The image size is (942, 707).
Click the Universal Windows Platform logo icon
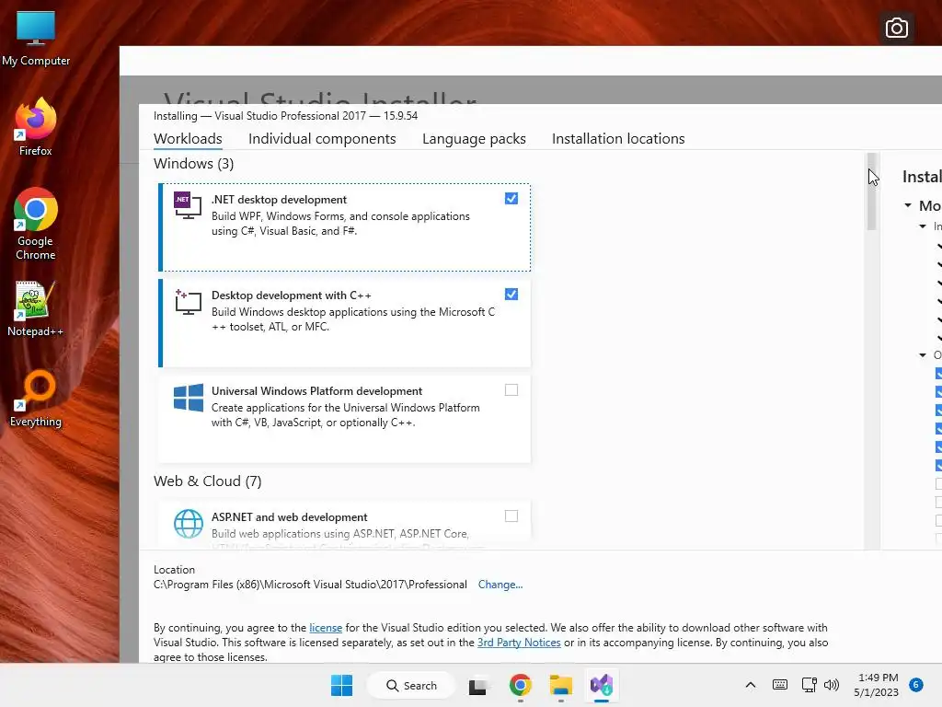click(x=188, y=398)
